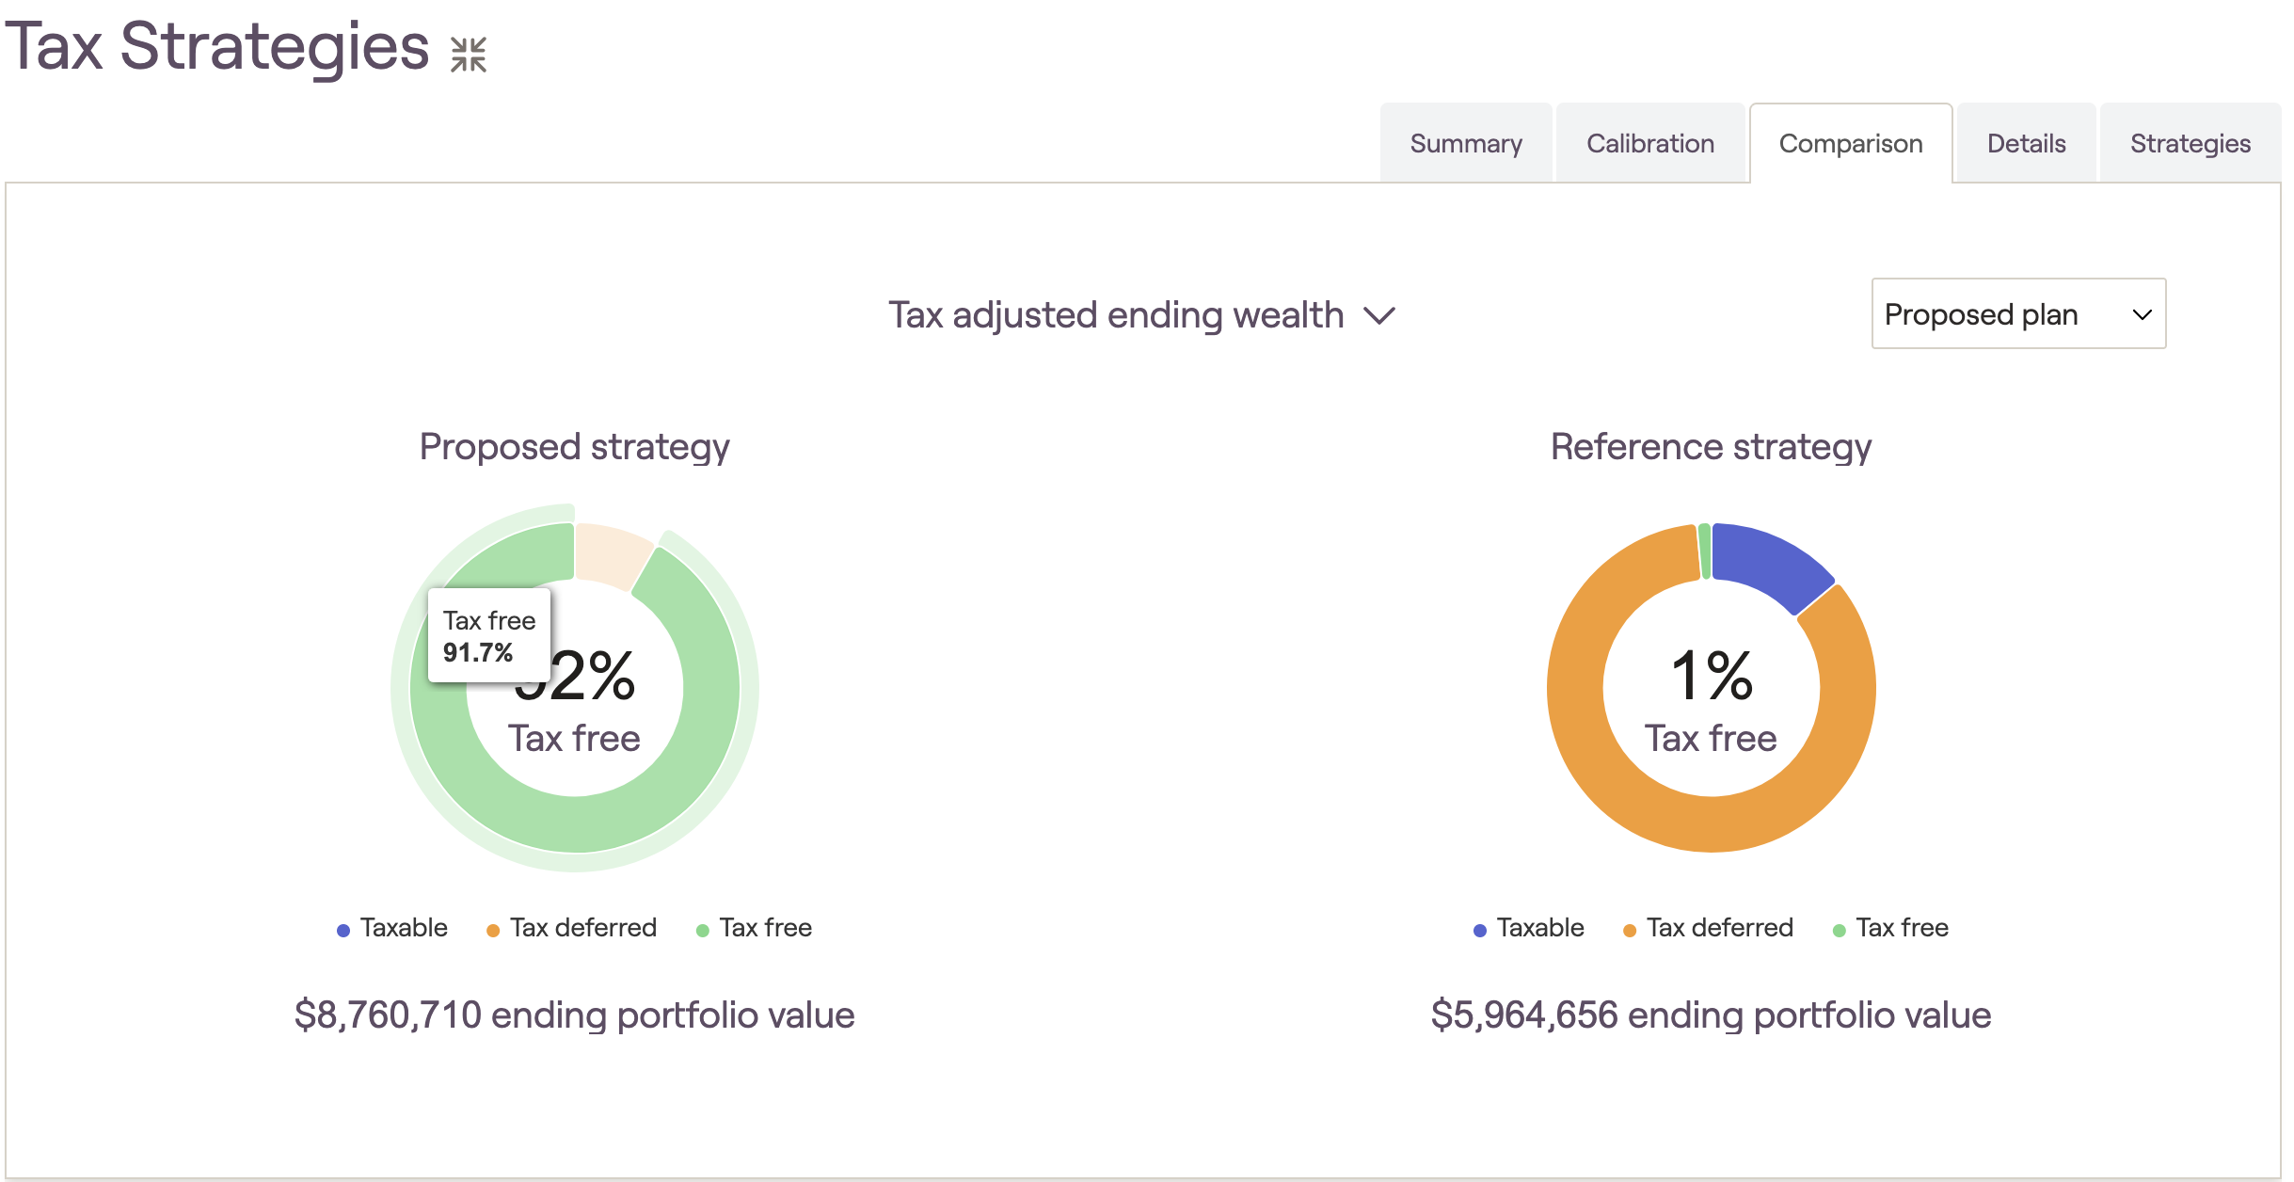Click the Proposed plan dropdown arrow
Image resolution: width=2294 pixels, height=1182 pixels.
(x=2142, y=314)
